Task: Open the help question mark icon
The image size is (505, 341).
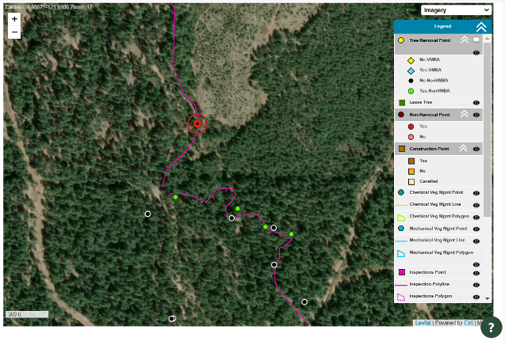Action: [x=491, y=328]
